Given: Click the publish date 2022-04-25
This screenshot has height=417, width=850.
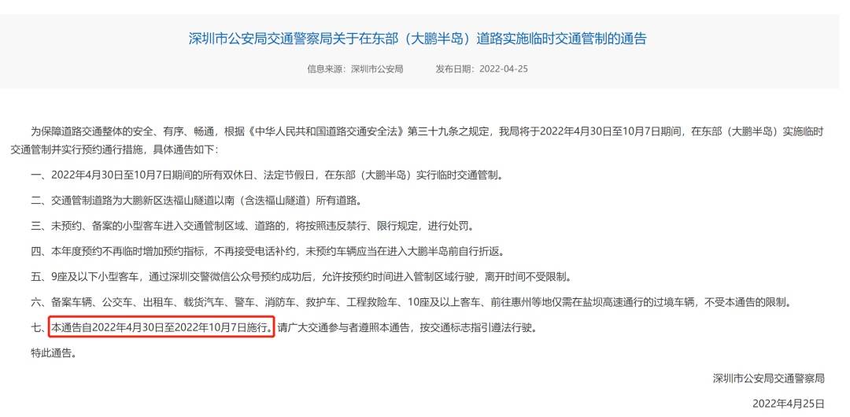Looking at the screenshot, I should [504, 69].
